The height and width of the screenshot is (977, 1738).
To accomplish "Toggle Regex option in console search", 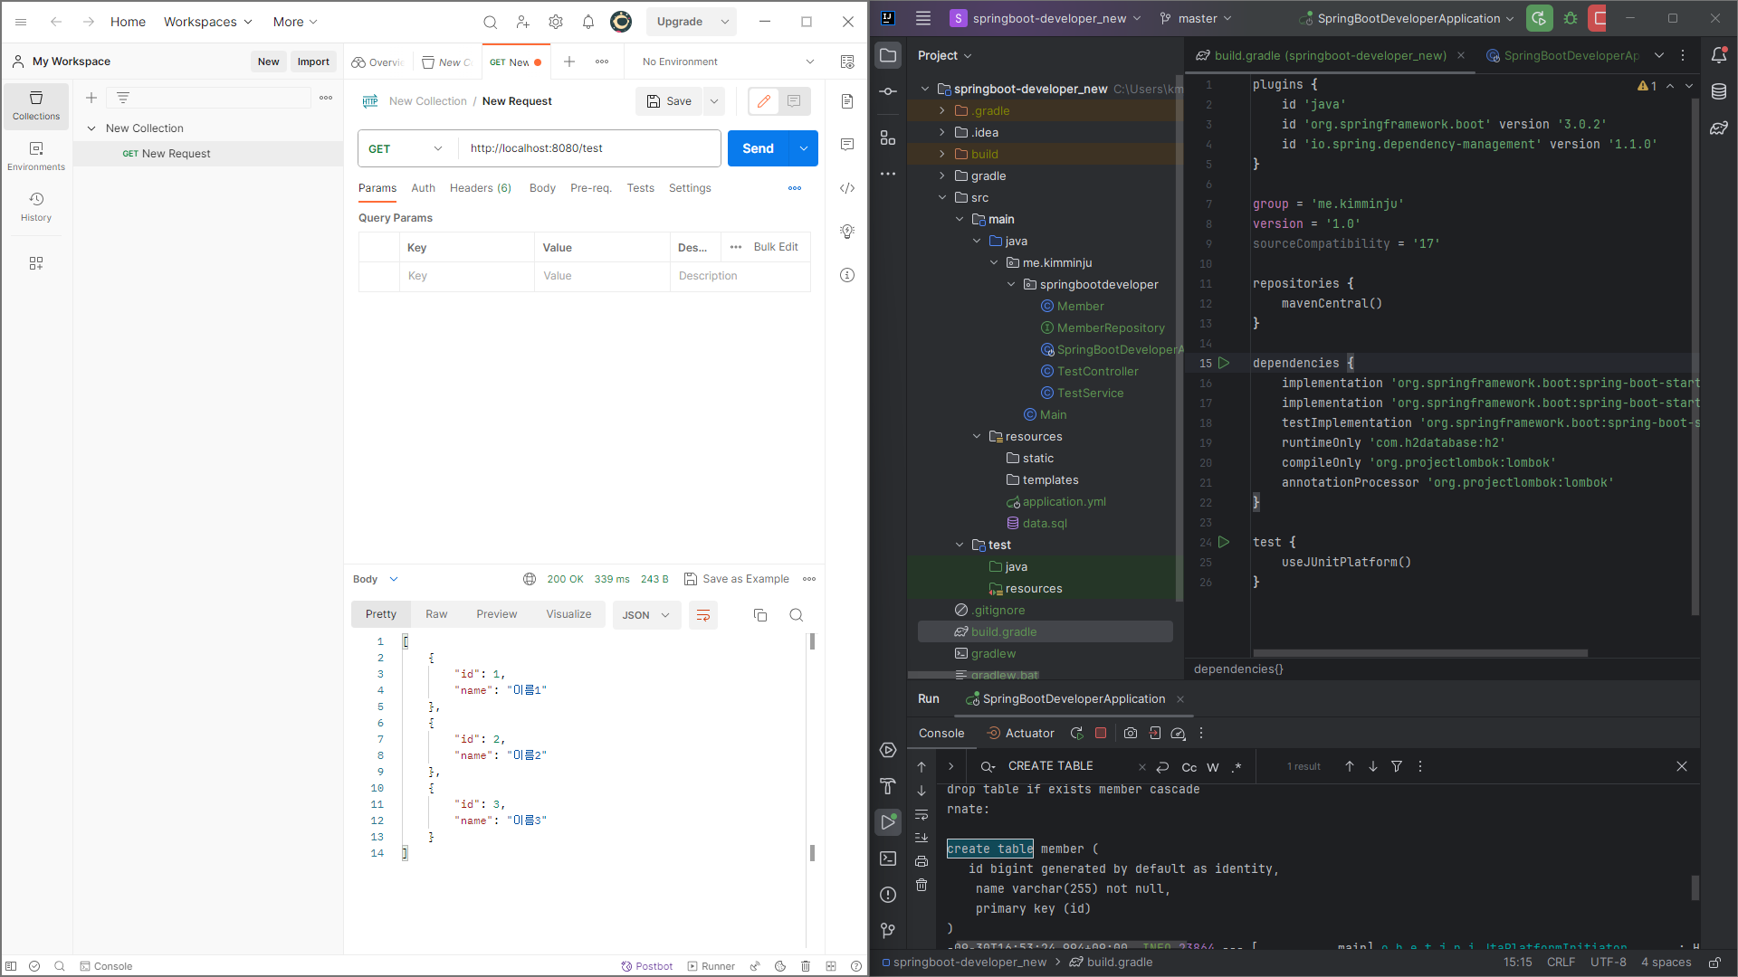I will (x=1237, y=767).
